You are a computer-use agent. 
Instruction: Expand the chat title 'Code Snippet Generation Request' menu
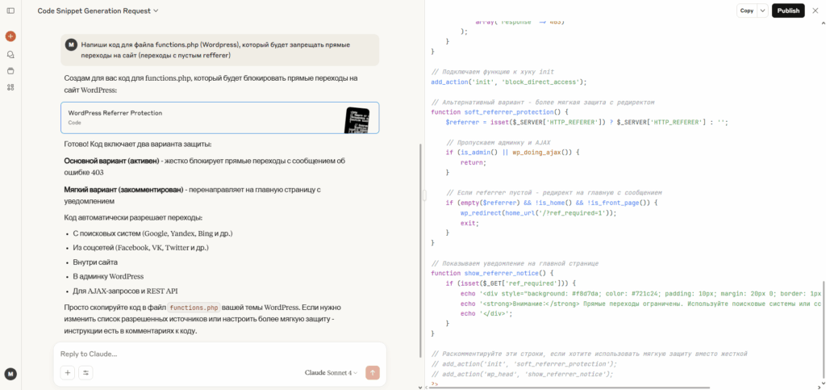pos(98,10)
